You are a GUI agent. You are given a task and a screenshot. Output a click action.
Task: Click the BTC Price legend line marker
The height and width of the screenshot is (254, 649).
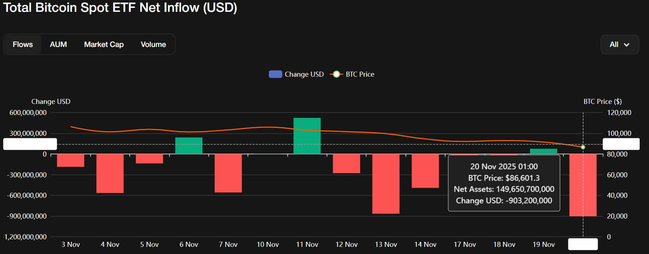click(x=336, y=74)
